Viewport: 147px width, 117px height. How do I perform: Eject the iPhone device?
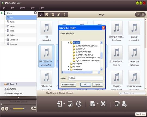point(35,13)
